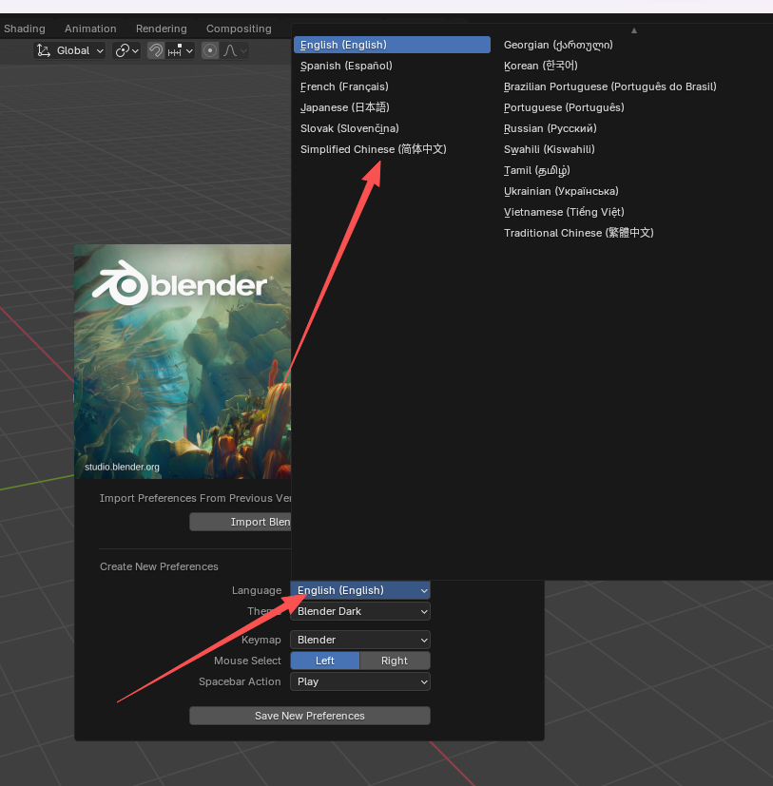Switch to the Compositing tab
This screenshot has height=786, width=773.
239,28
